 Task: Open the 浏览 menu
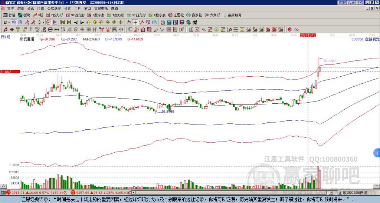click(x=21, y=9)
